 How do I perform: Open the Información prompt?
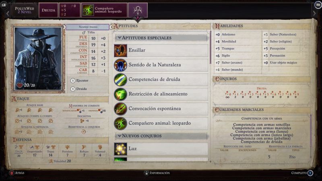coord(157,173)
